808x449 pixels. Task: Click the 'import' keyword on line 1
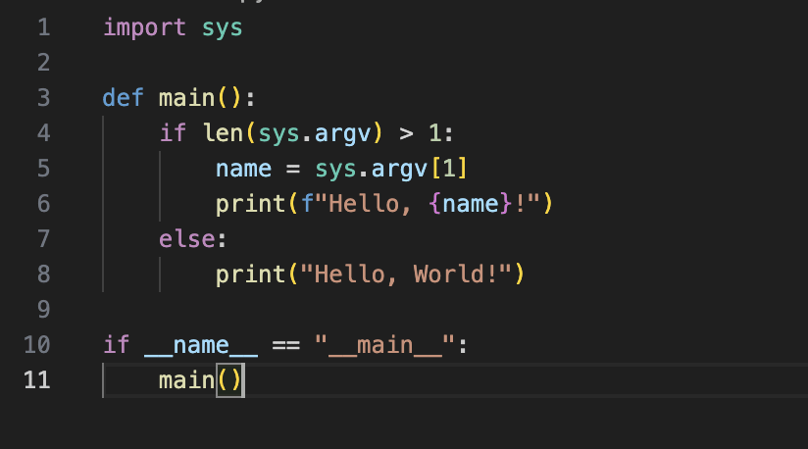[x=145, y=27]
